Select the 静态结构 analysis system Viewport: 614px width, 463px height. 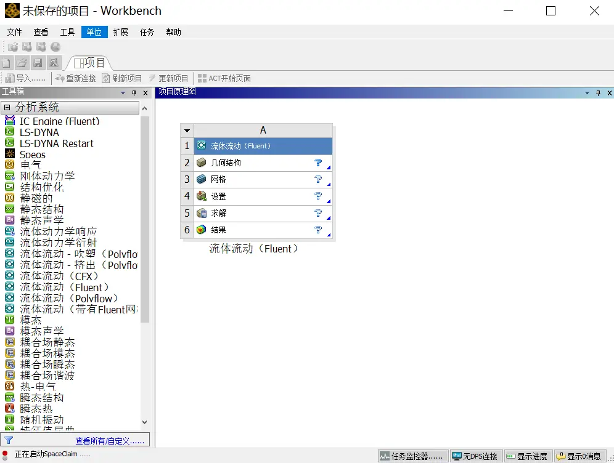[41, 209]
